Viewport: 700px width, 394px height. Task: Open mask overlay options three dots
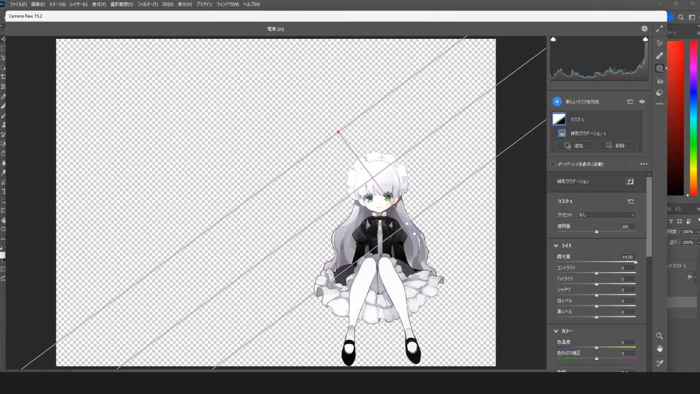[644, 164]
